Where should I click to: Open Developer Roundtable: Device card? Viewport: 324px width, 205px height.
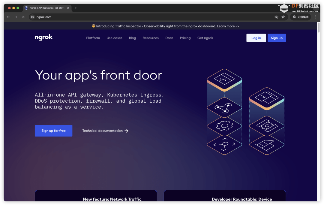coord(225,195)
